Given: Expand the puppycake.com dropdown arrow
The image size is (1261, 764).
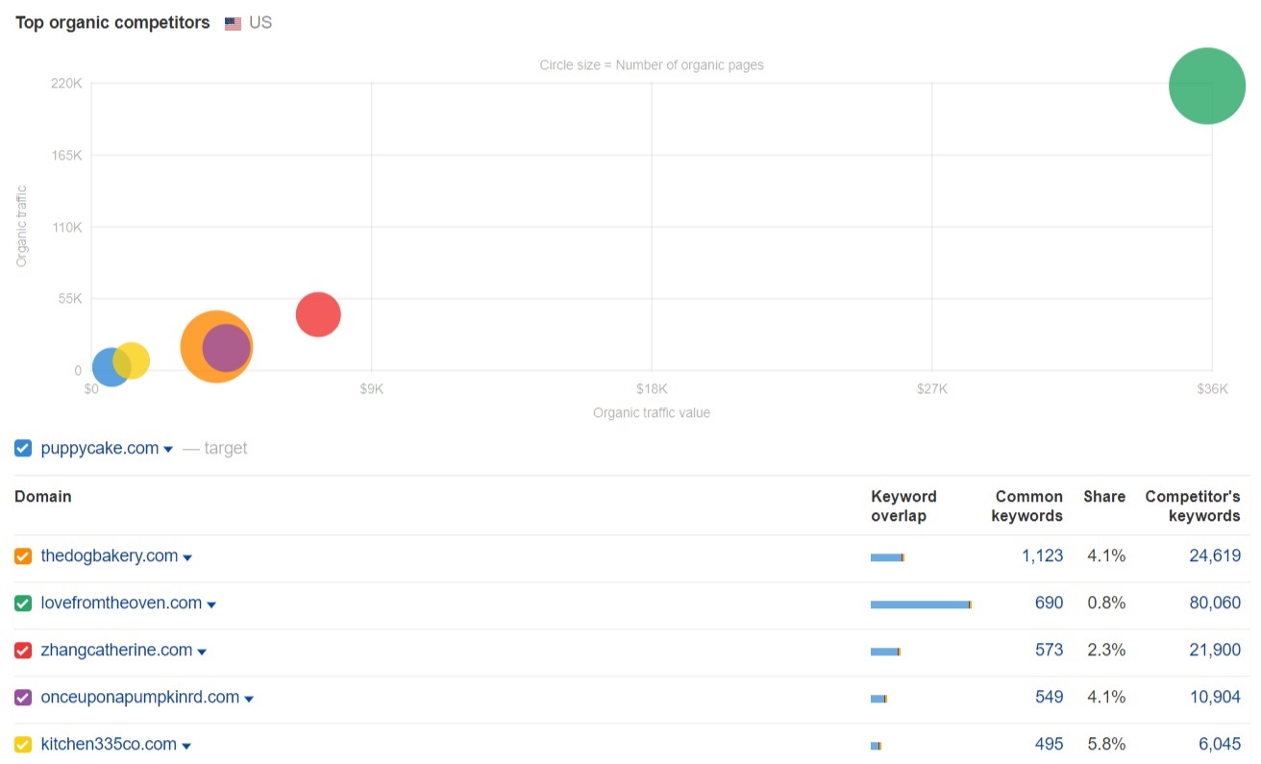Looking at the screenshot, I should tap(168, 450).
